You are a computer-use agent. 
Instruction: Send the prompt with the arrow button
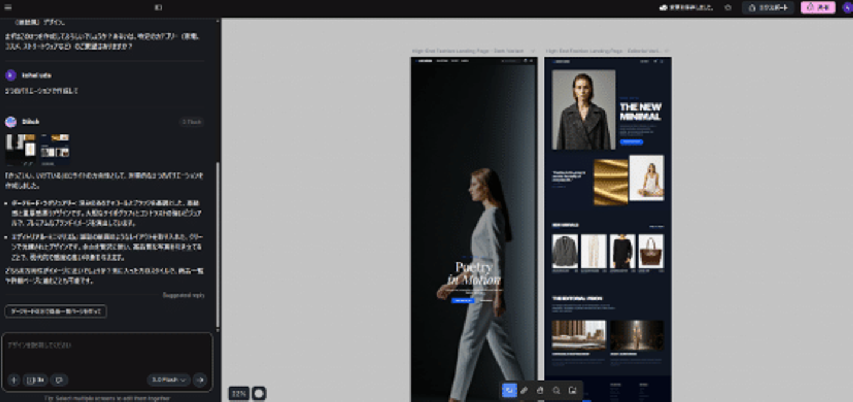(x=200, y=380)
